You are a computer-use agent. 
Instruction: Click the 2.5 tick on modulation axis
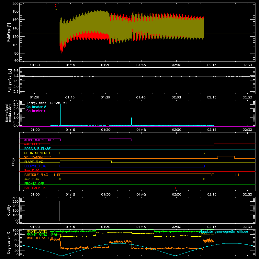[16, 105]
